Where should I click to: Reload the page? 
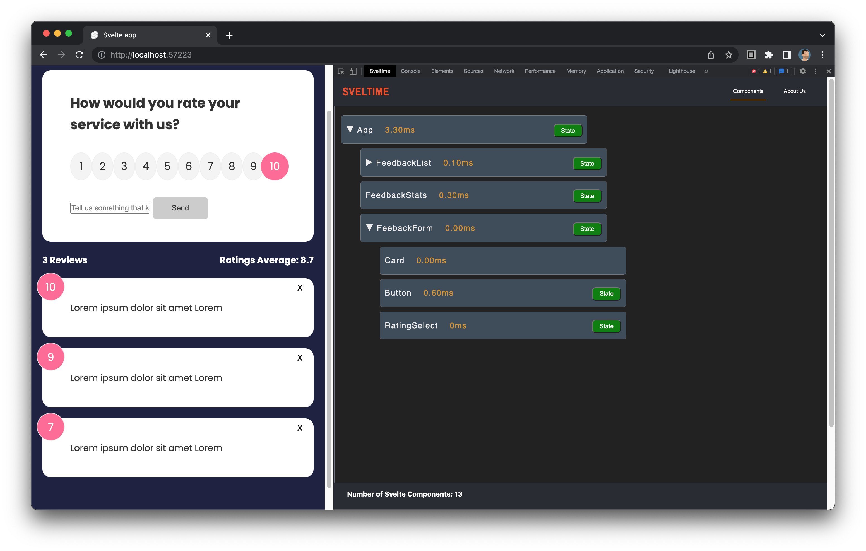80,55
